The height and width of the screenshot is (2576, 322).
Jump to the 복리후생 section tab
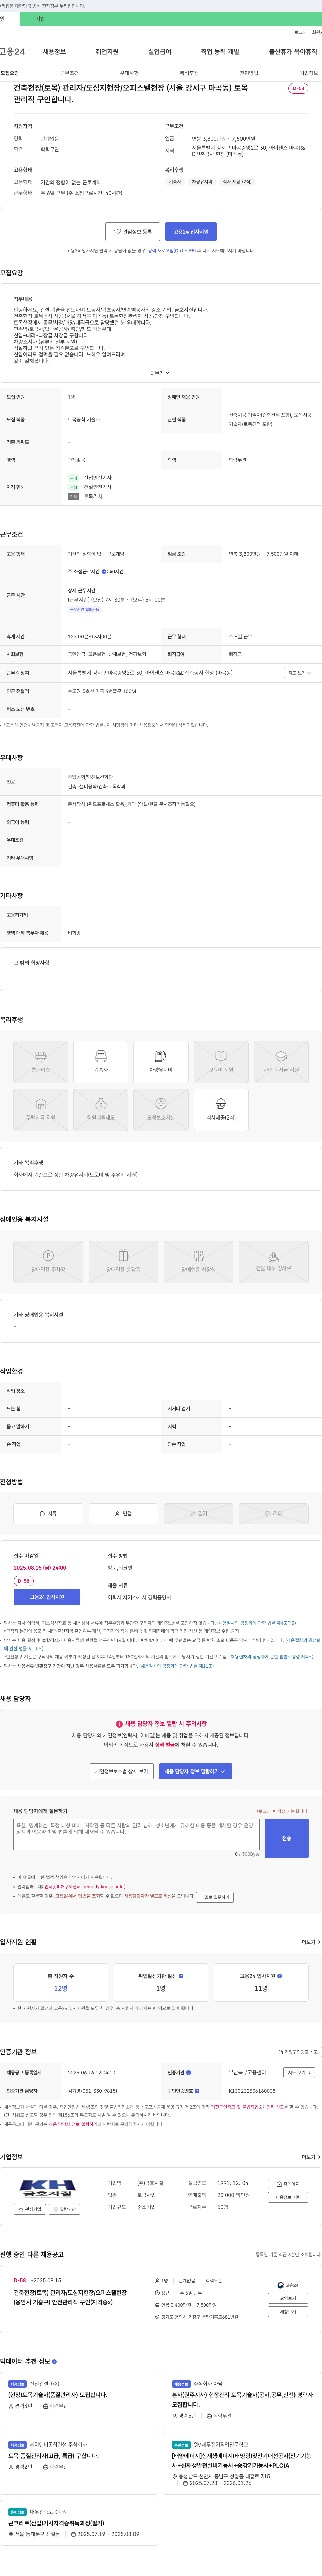(x=190, y=73)
